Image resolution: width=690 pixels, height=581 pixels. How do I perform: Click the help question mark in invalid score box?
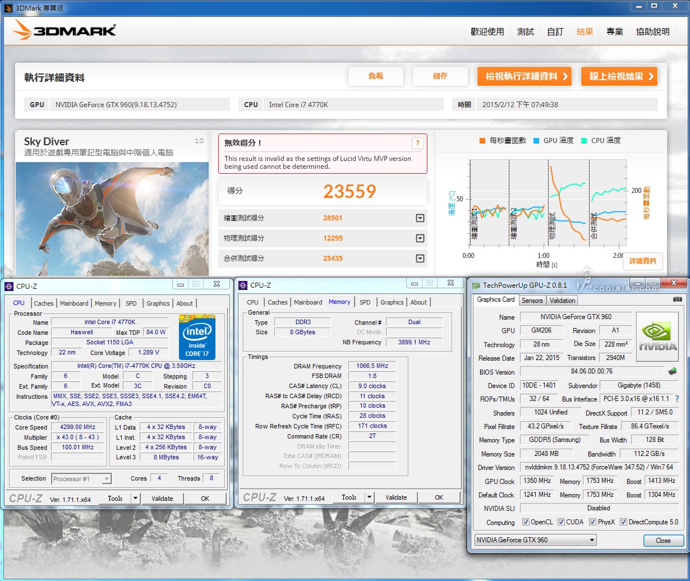pyautogui.click(x=417, y=143)
